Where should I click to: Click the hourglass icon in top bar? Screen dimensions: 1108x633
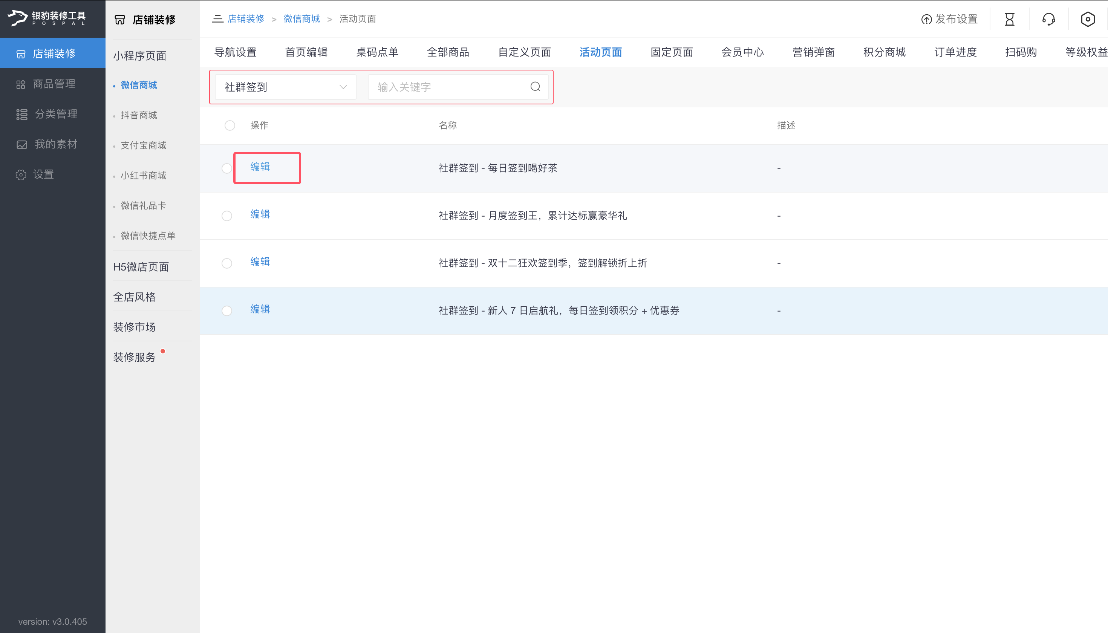(x=1009, y=19)
